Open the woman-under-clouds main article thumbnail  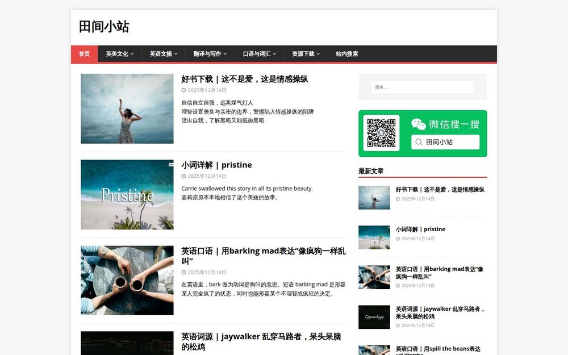pyautogui.click(x=127, y=108)
